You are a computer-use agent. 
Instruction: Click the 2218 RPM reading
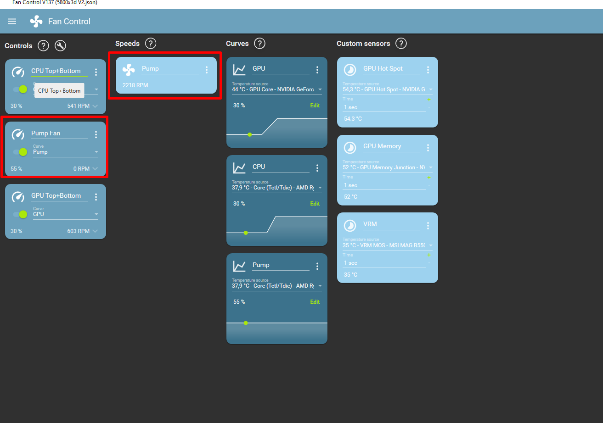pos(135,85)
